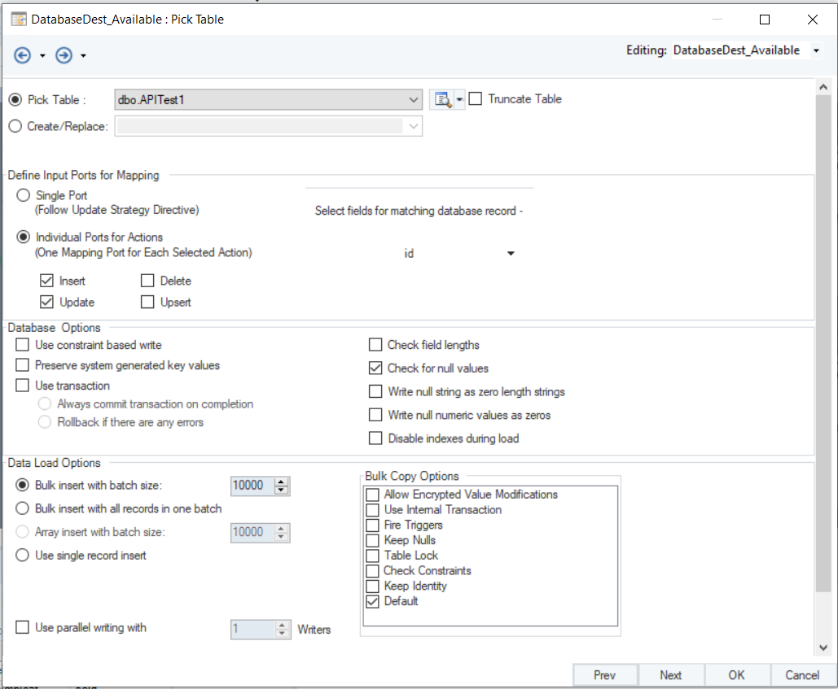Click the Next button
Screen dimensions: 838x689
tap(670, 674)
